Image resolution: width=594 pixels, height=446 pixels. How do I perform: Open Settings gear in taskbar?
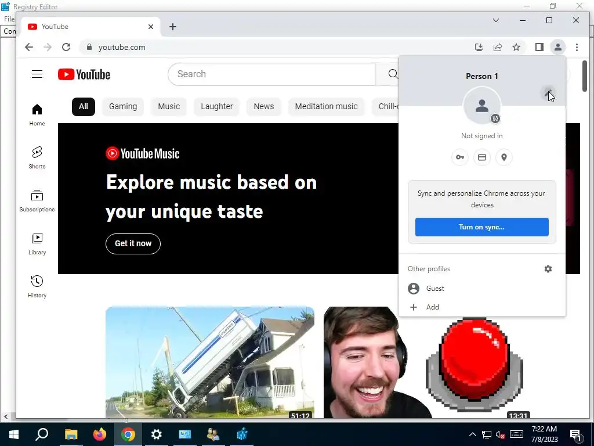coord(157,434)
